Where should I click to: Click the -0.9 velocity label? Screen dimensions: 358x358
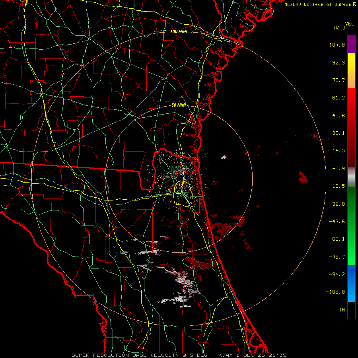[339, 169]
